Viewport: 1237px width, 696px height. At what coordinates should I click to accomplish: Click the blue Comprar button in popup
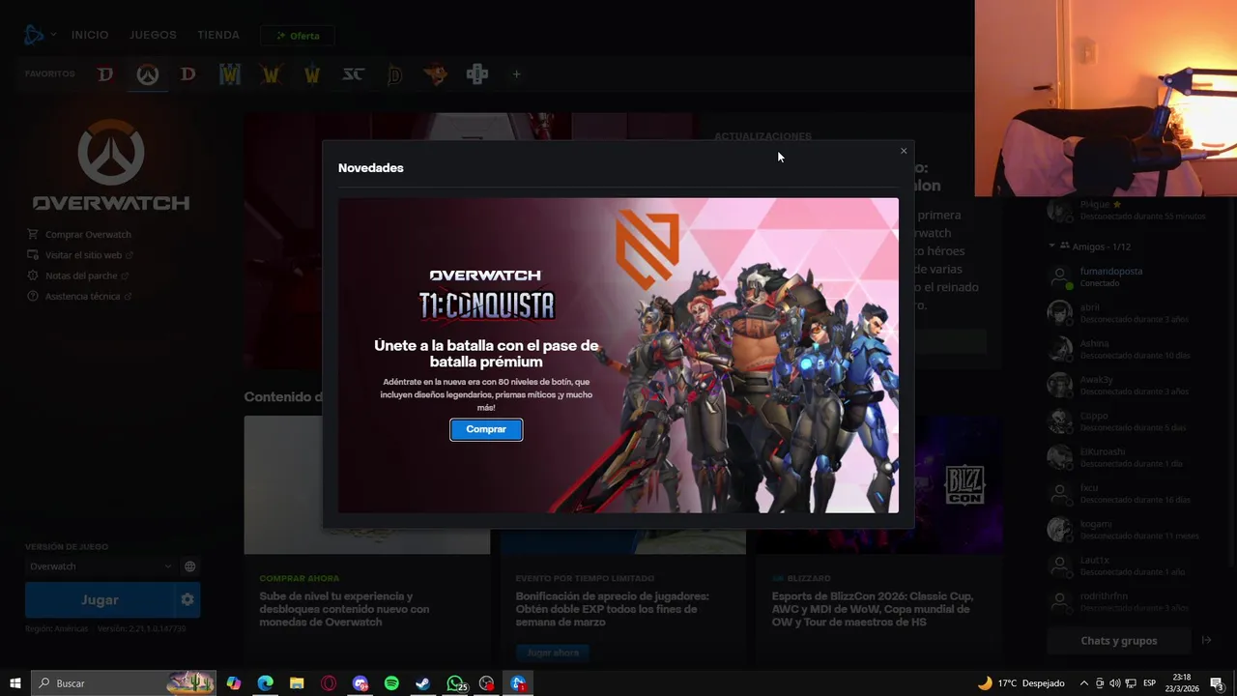(x=486, y=429)
